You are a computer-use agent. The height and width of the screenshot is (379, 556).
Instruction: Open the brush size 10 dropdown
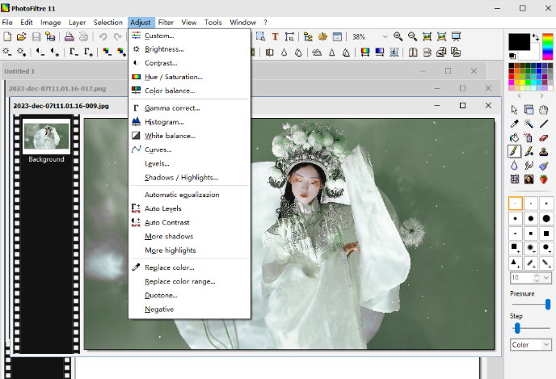(546, 277)
